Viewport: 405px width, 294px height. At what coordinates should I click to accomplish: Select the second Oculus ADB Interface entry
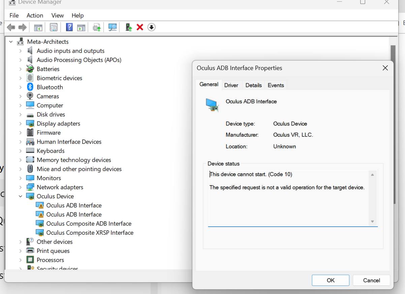click(74, 214)
